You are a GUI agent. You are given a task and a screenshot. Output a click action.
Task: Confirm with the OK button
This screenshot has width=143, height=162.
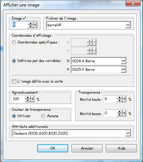(53, 148)
